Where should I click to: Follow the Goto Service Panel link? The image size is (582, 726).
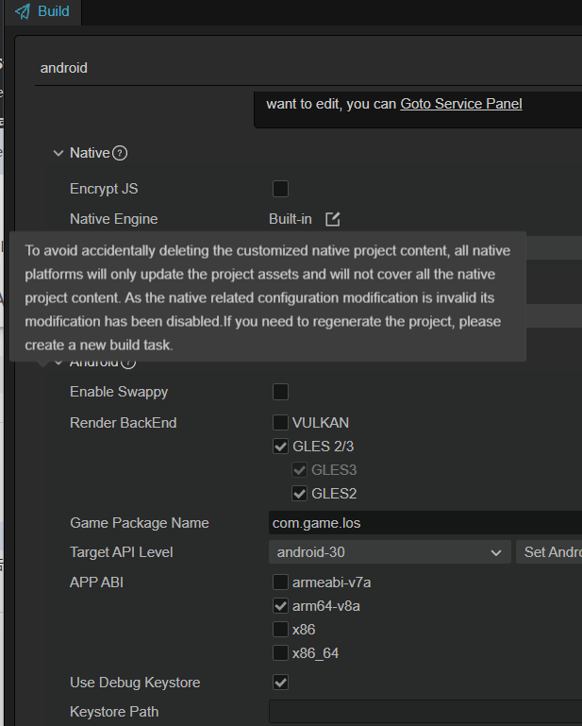pos(461,104)
